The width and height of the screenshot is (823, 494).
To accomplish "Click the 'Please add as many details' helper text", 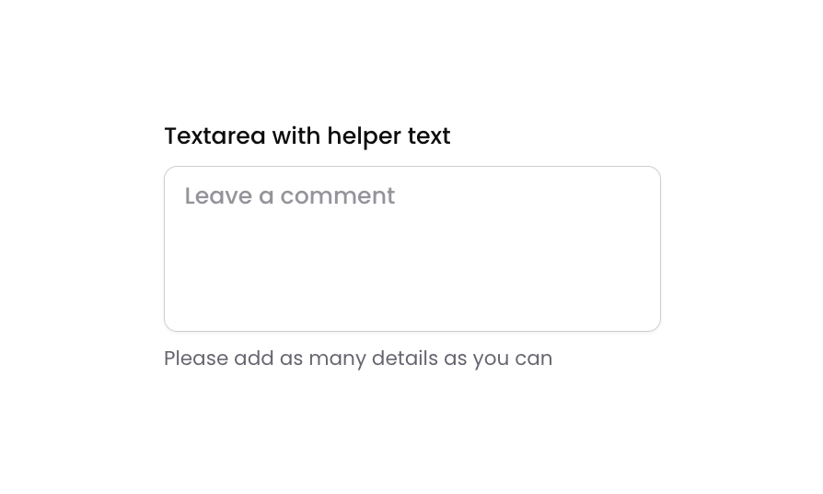I will click(x=357, y=359).
